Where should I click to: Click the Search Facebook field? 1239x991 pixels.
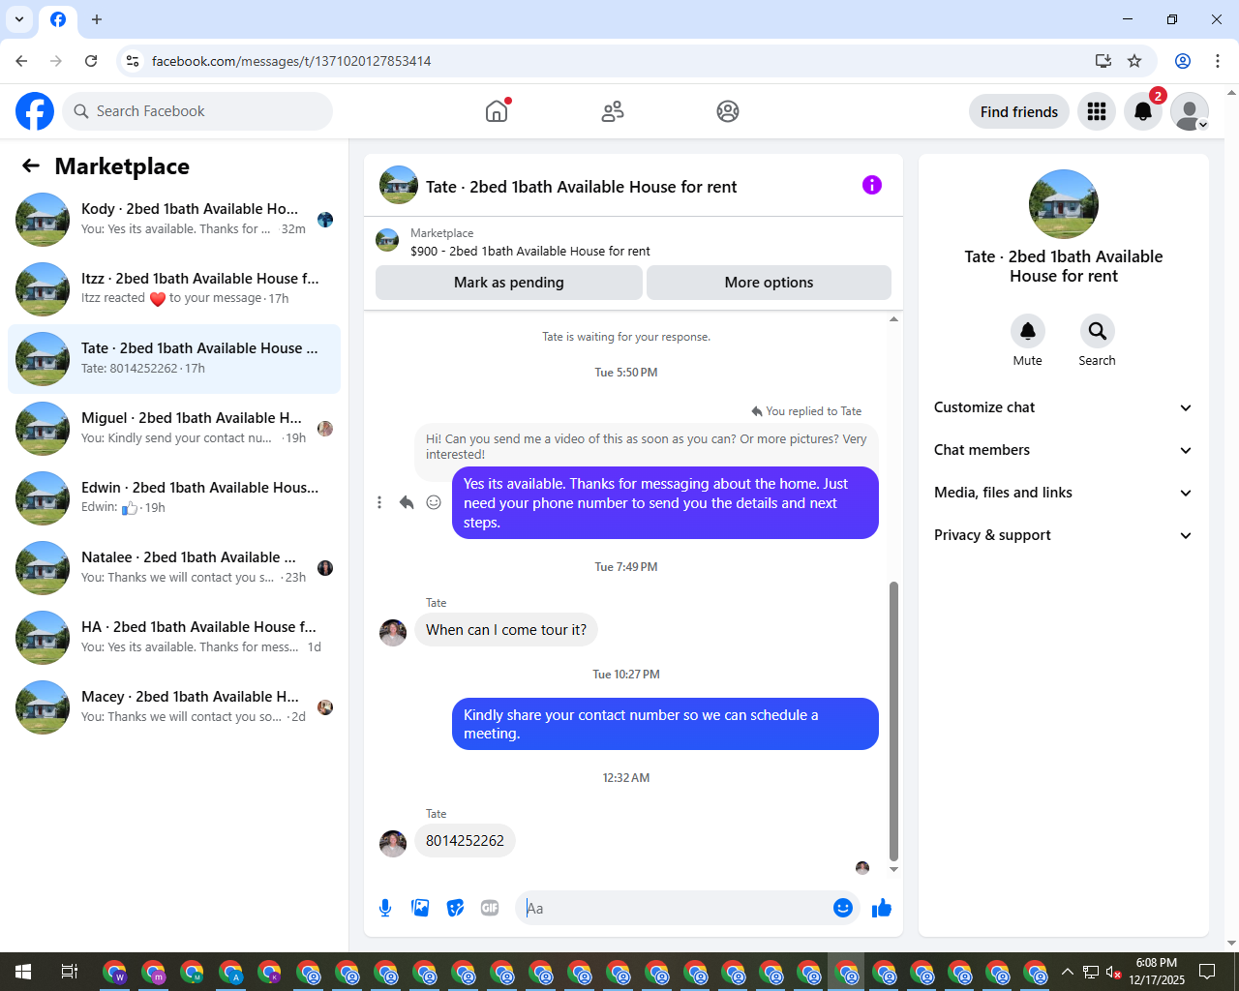point(197,111)
